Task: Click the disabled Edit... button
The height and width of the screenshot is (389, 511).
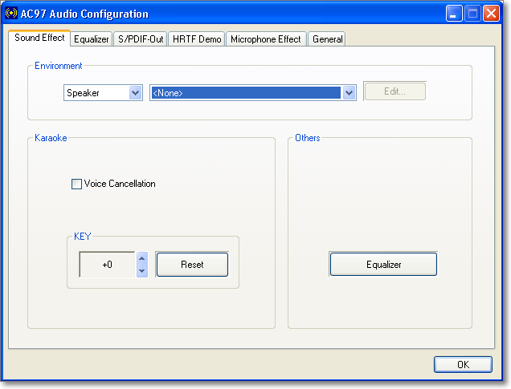Action: point(394,91)
